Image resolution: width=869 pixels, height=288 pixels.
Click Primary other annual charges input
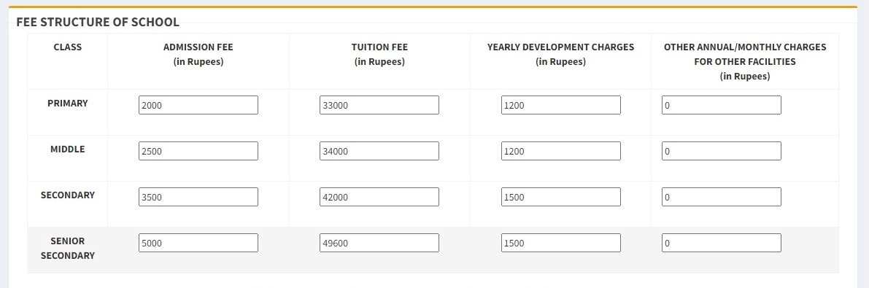tap(722, 105)
